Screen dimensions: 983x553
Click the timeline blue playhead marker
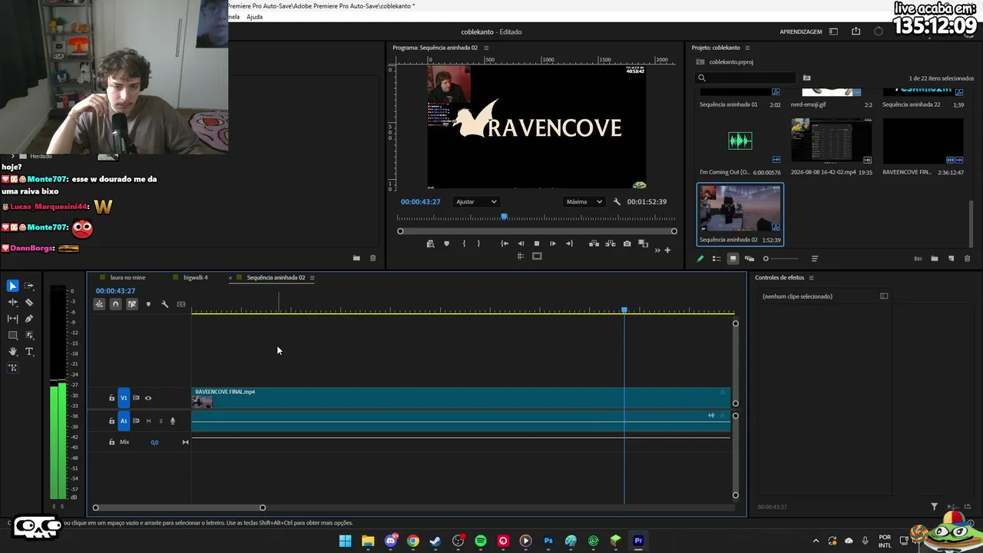tap(624, 310)
